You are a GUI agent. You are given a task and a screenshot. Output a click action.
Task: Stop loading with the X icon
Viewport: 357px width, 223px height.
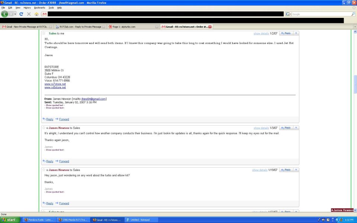(x=29, y=14)
